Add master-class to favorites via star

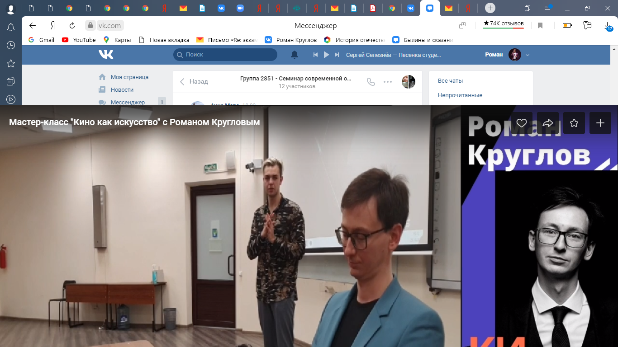pos(574,123)
